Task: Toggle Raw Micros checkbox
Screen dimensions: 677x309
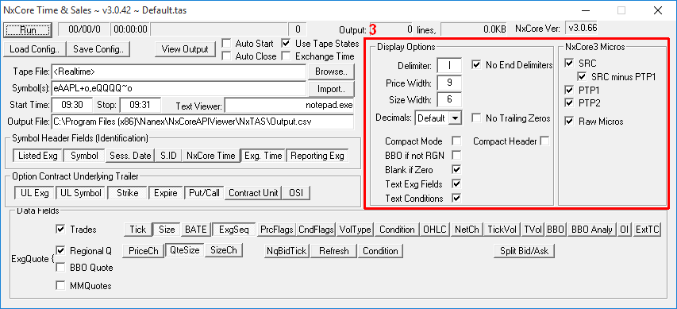Action: tap(569, 122)
